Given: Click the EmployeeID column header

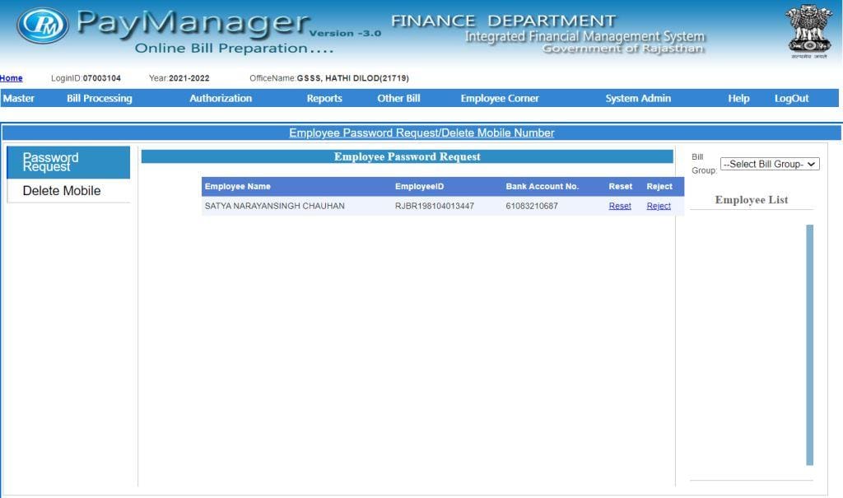Looking at the screenshot, I should pyautogui.click(x=419, y=187).
